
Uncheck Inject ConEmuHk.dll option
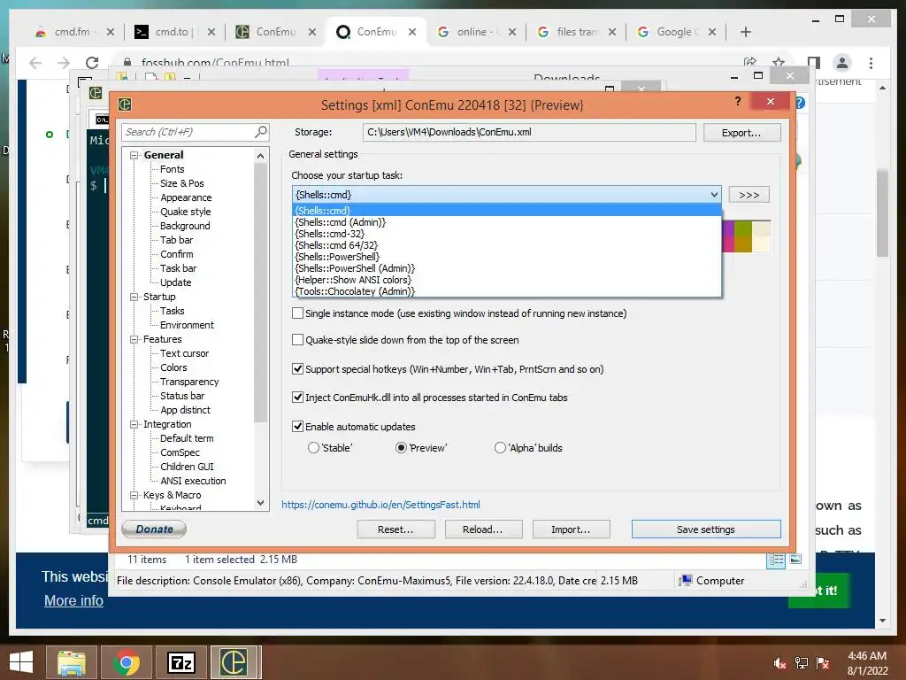[297, 398]
